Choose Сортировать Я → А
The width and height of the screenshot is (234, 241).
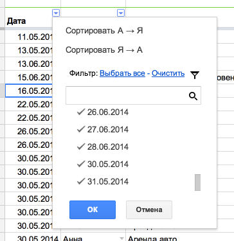[x=104, y=50]
